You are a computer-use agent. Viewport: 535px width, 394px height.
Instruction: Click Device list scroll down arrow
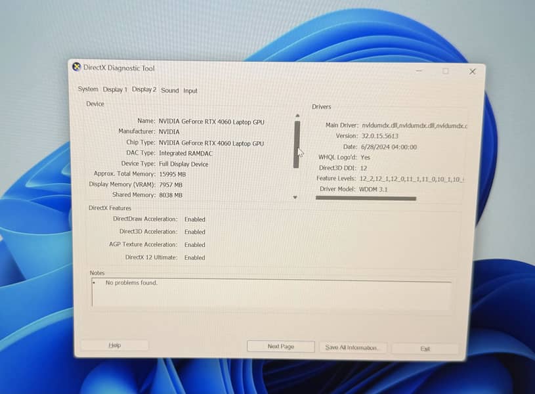(x=295, y=198)
